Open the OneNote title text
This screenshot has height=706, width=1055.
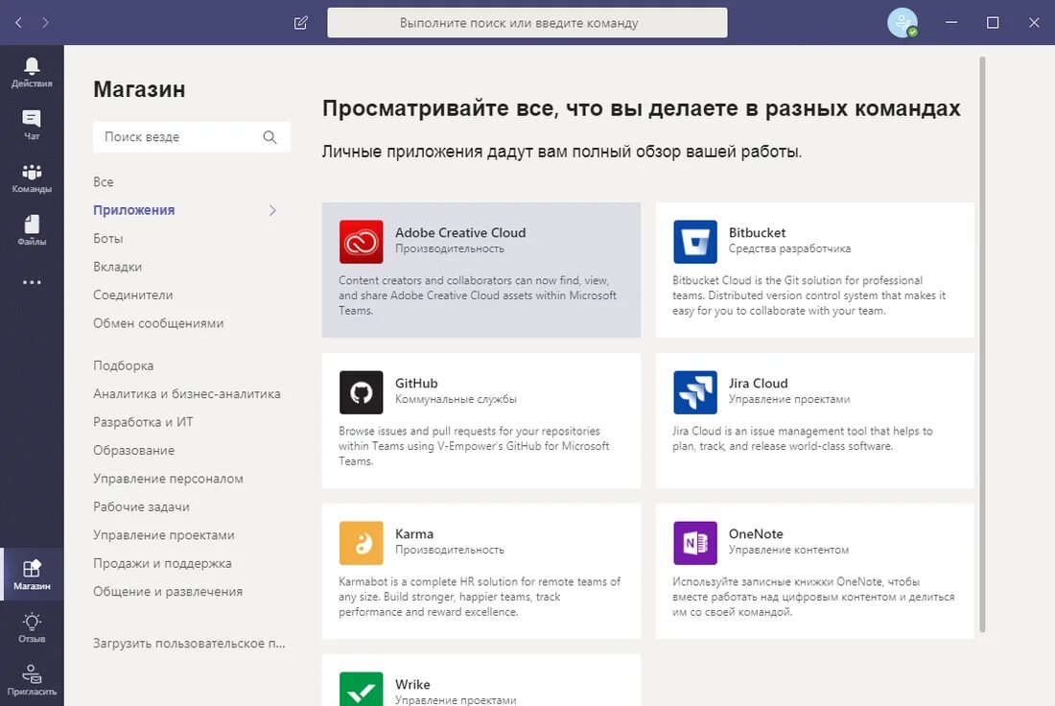pos(756,533)
